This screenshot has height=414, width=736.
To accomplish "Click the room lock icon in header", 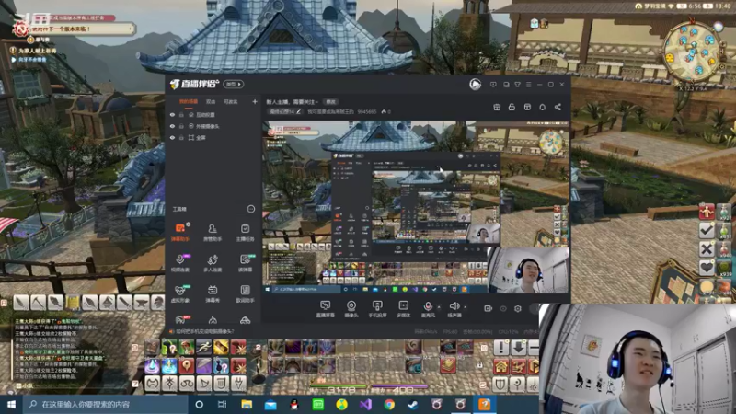I will tap(512, 107).
